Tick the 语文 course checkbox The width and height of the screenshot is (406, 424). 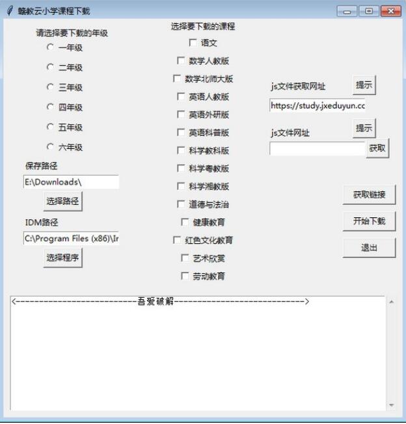click(193, 43)
